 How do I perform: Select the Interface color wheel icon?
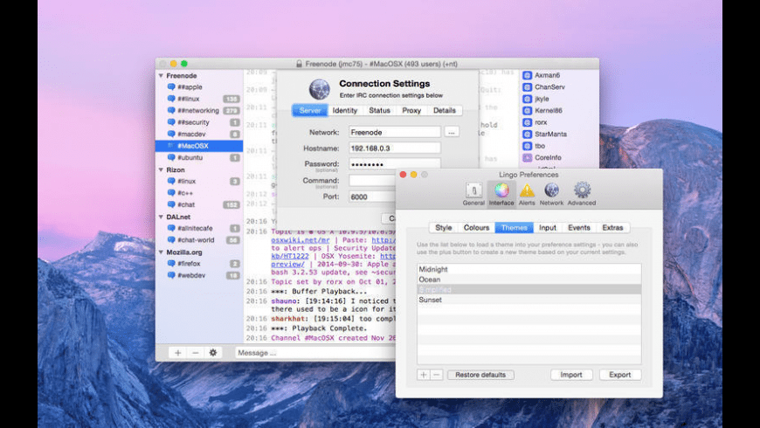pyautogui.click(x=501, y=190)
